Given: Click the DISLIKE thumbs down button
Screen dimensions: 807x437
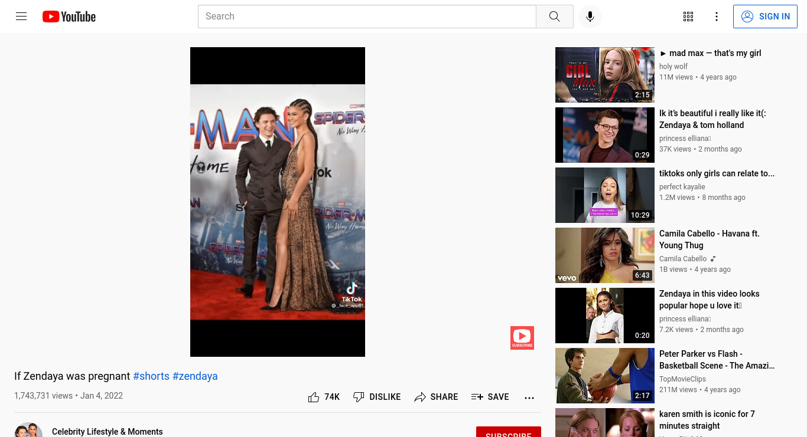Looking at the screenshot, I should pos(376,397).
